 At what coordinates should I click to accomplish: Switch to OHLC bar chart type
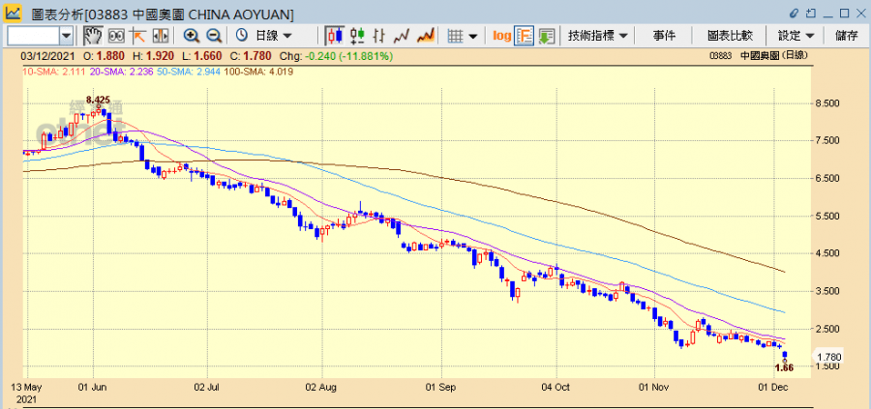click(357, 36)
